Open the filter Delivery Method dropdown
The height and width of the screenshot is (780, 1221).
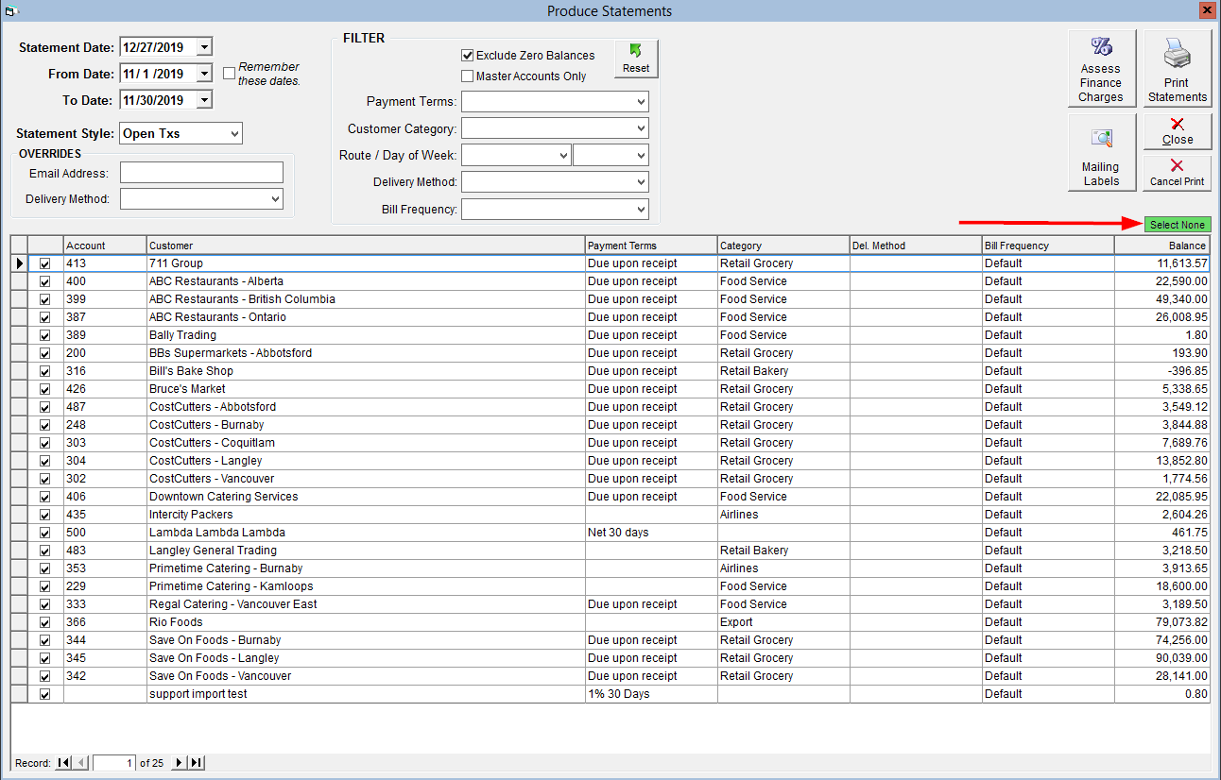click(x=642, y=182)
